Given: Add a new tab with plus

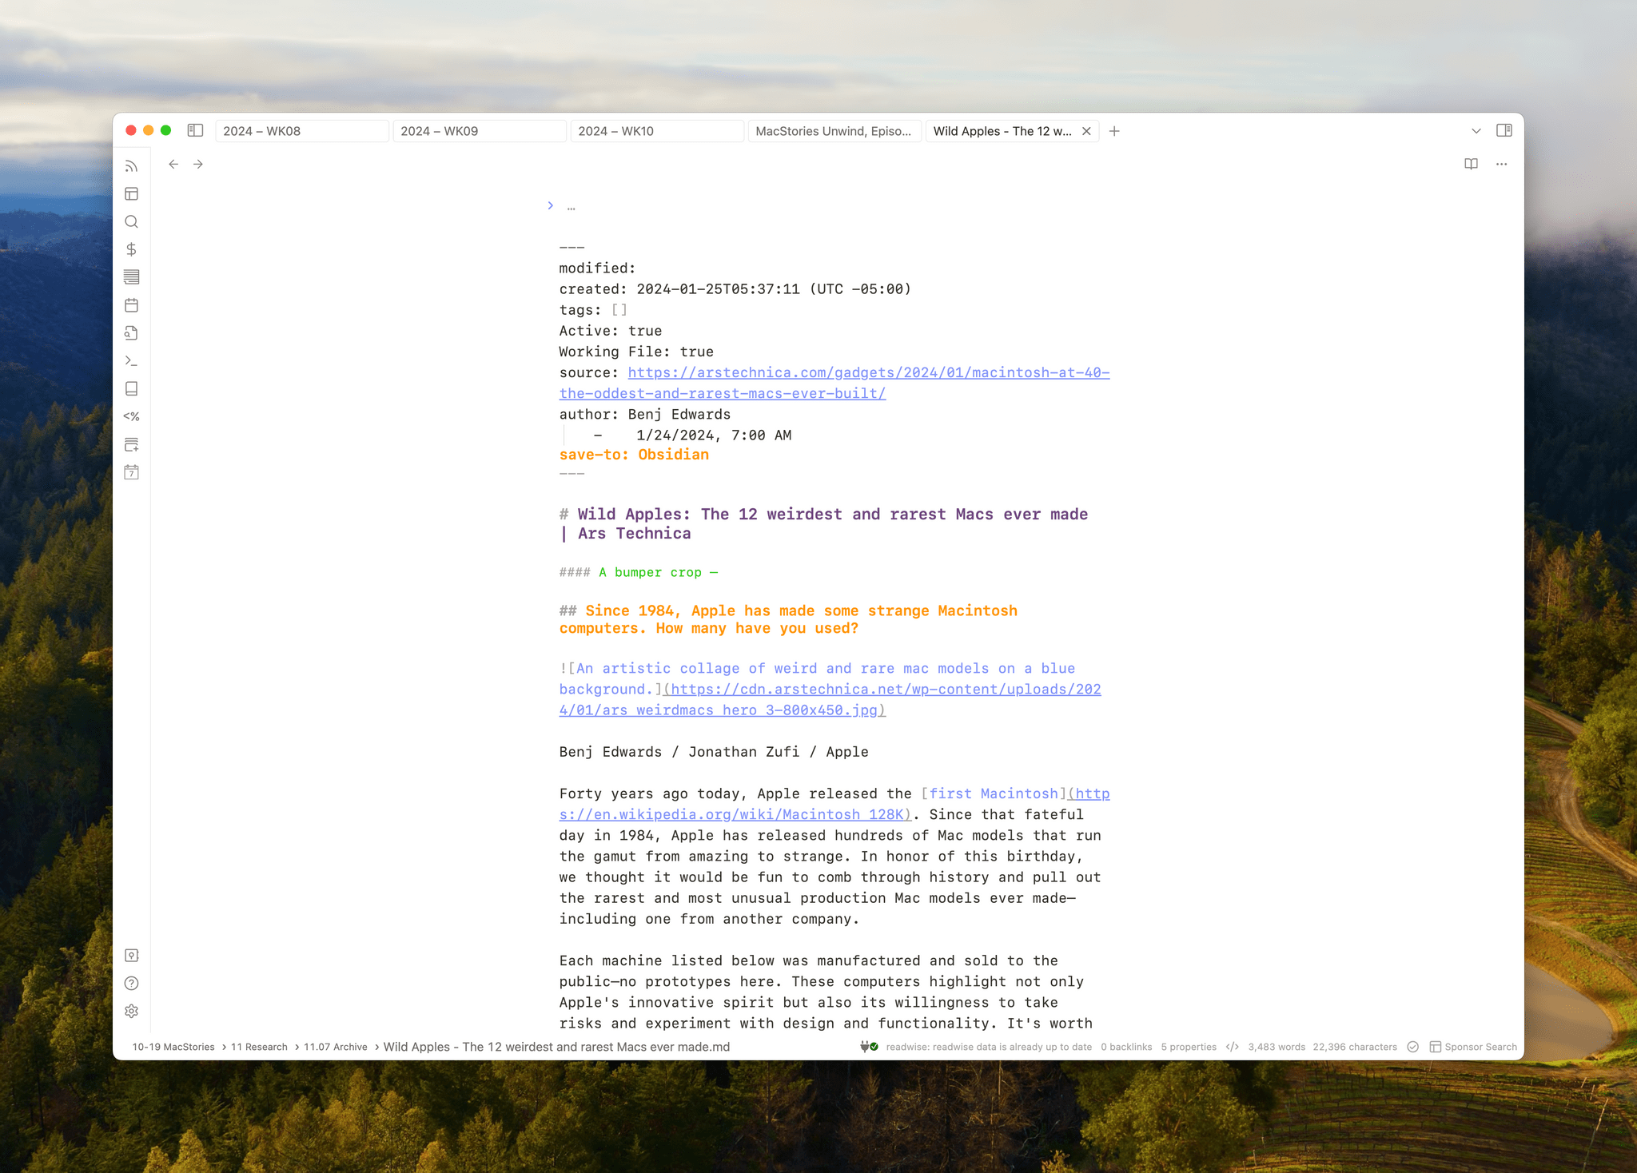Looking at the screenshot, I should coord(1114,131).
